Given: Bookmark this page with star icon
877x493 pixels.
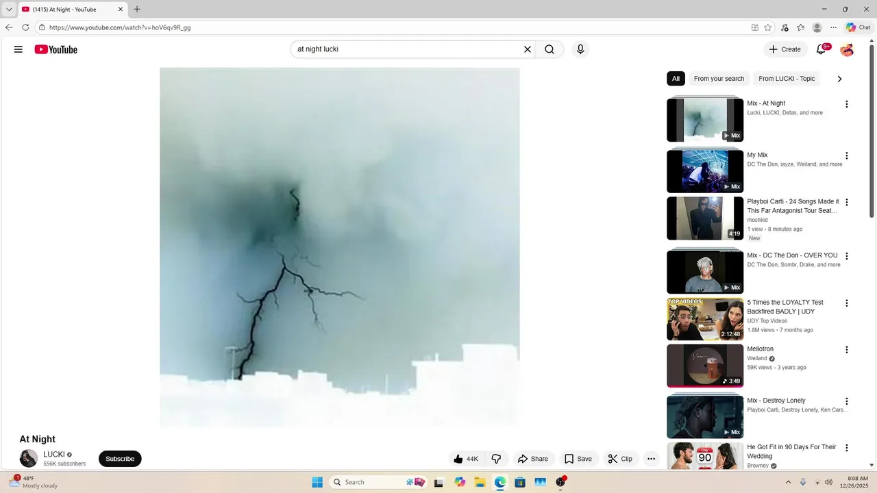Looking at the screenshot, I should (x=768, y=27).
